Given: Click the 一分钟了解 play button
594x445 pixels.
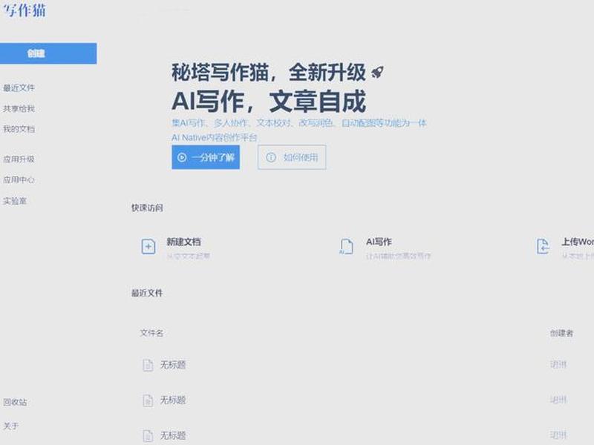Looking at the screenshot, I should 206,157.
